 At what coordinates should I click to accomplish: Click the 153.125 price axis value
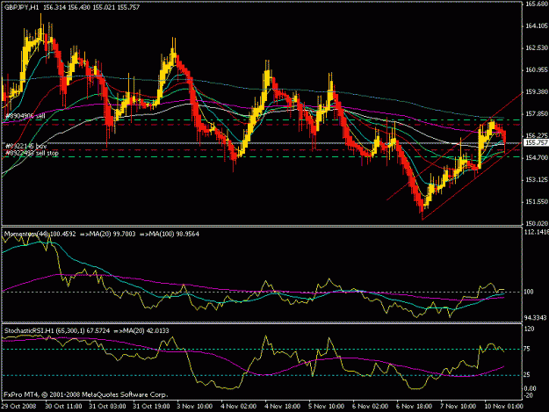537,179
